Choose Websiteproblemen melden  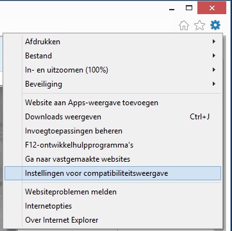(x=113, y=192)
